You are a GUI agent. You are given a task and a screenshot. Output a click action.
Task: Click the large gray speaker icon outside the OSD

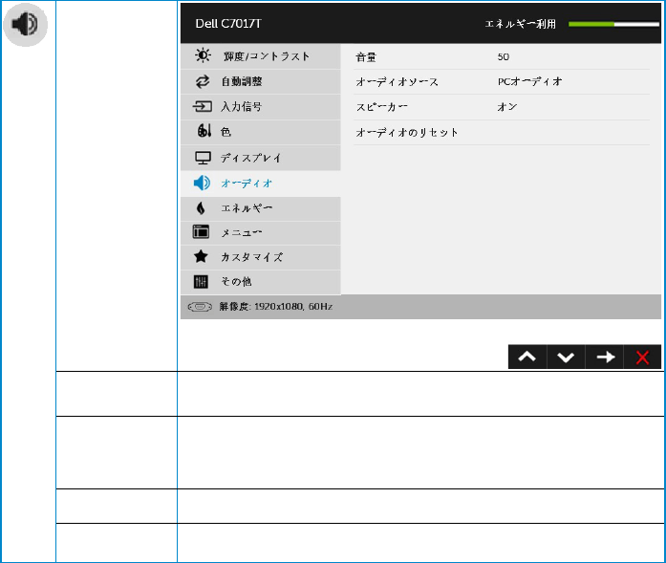click(x=26, y=24)
